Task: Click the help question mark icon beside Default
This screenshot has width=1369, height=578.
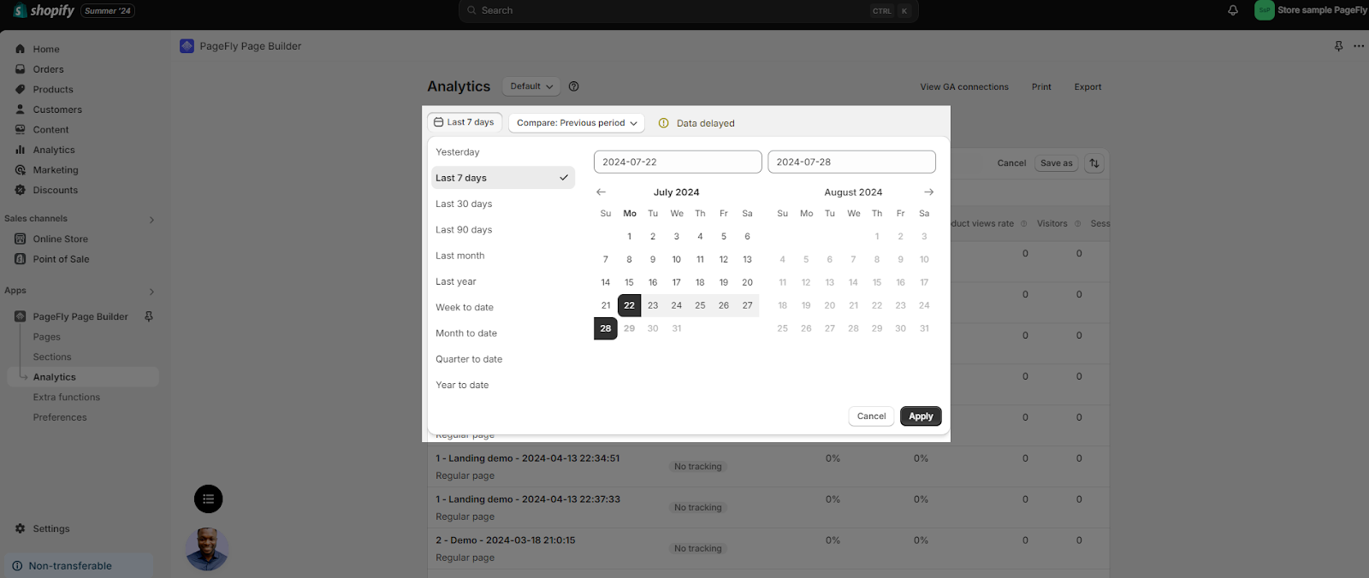Action: click(574, 86)
